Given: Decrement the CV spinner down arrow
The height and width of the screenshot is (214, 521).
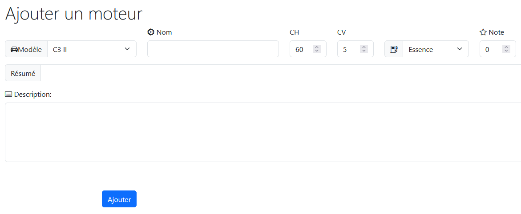Looking at the screenshot, I should 364,51.
